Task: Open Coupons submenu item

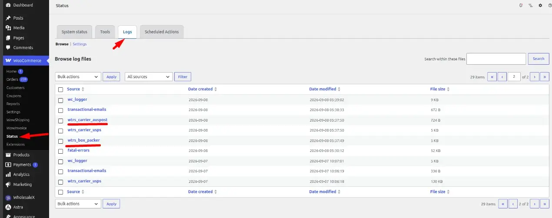Action: [14, 96]
